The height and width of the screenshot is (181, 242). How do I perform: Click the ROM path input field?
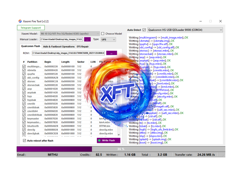(x=68, y=53)
